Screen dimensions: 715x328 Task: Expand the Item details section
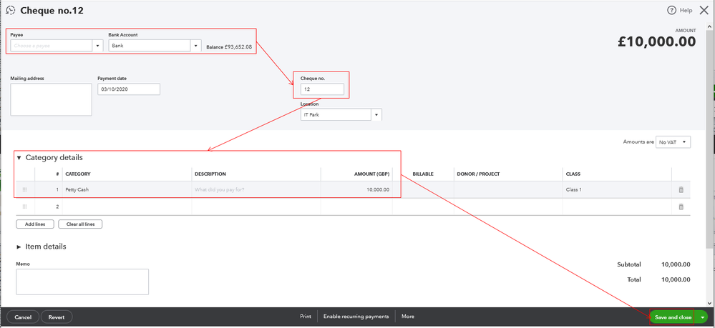(x=19, y=247)
